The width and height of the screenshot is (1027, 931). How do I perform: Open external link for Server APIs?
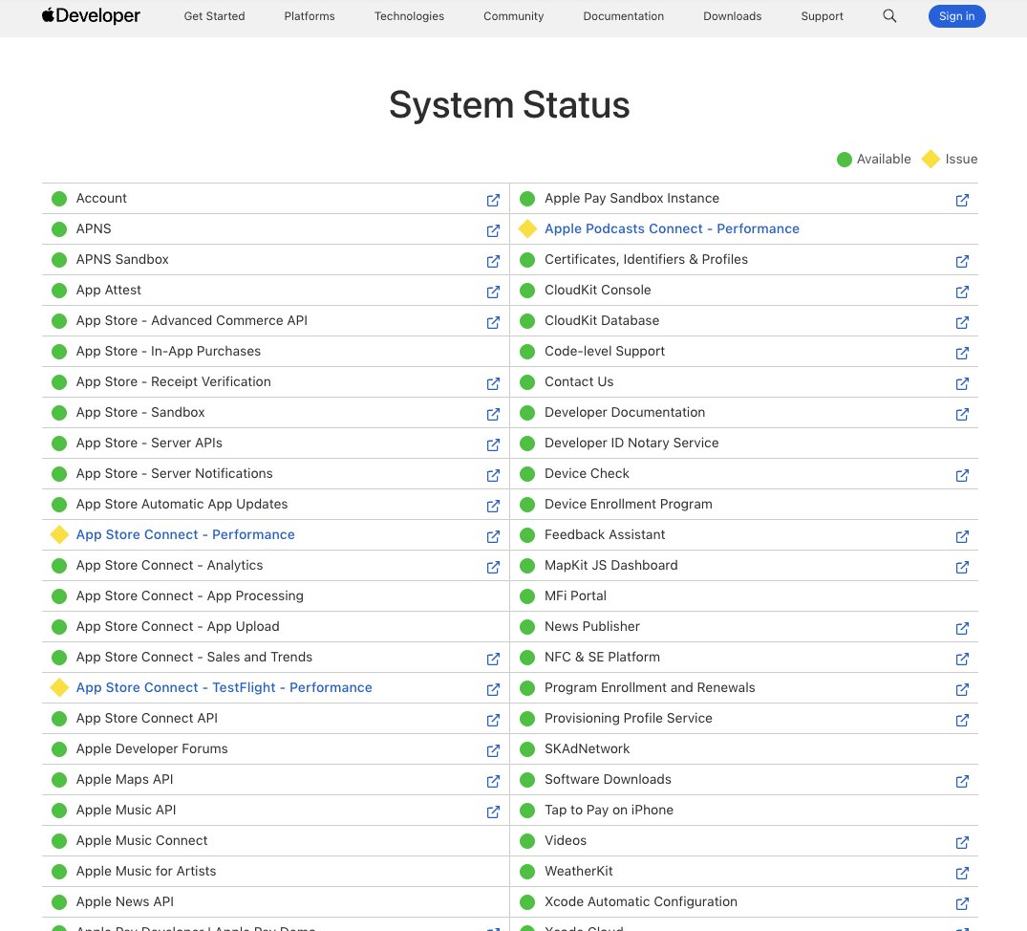coord(493,444)
